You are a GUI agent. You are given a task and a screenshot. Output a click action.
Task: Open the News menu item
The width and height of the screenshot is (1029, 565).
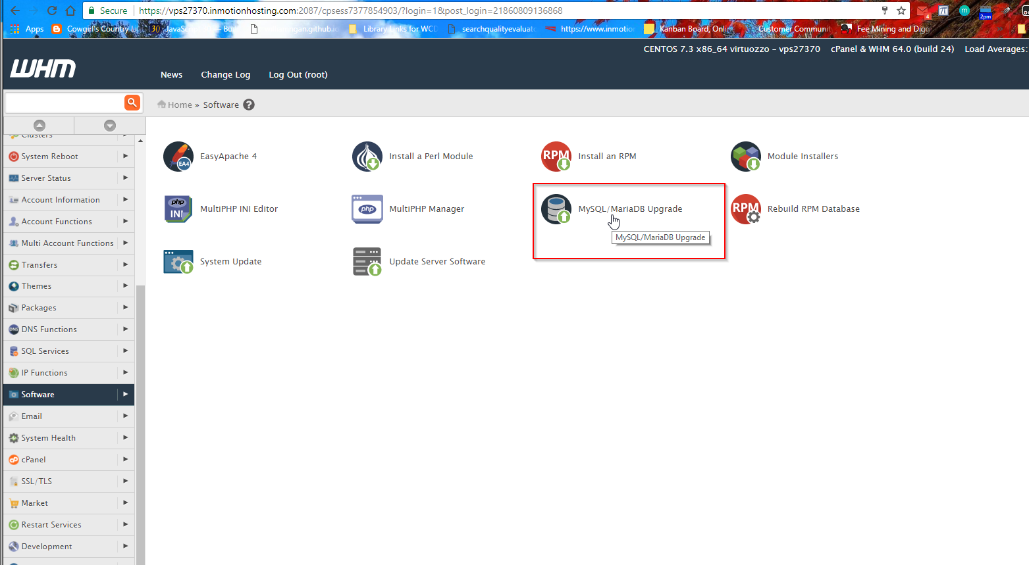pyautogui.click(x=171, y=75)
